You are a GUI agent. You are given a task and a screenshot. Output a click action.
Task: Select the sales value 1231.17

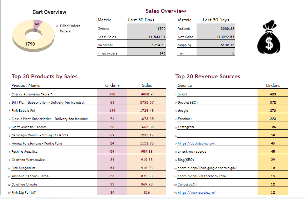pyautogui.click(x=147, y=133)
